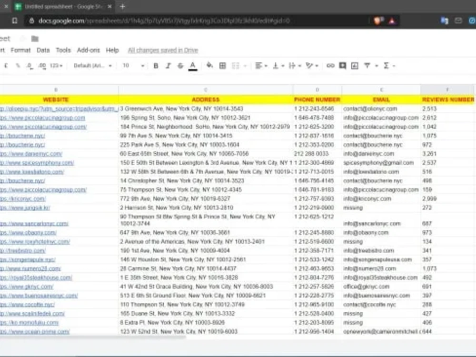Select the PHONE NUMBER header cell
The height and width of the screenshot is (357, 476).
pyautogui.click(x=317, y=99)
